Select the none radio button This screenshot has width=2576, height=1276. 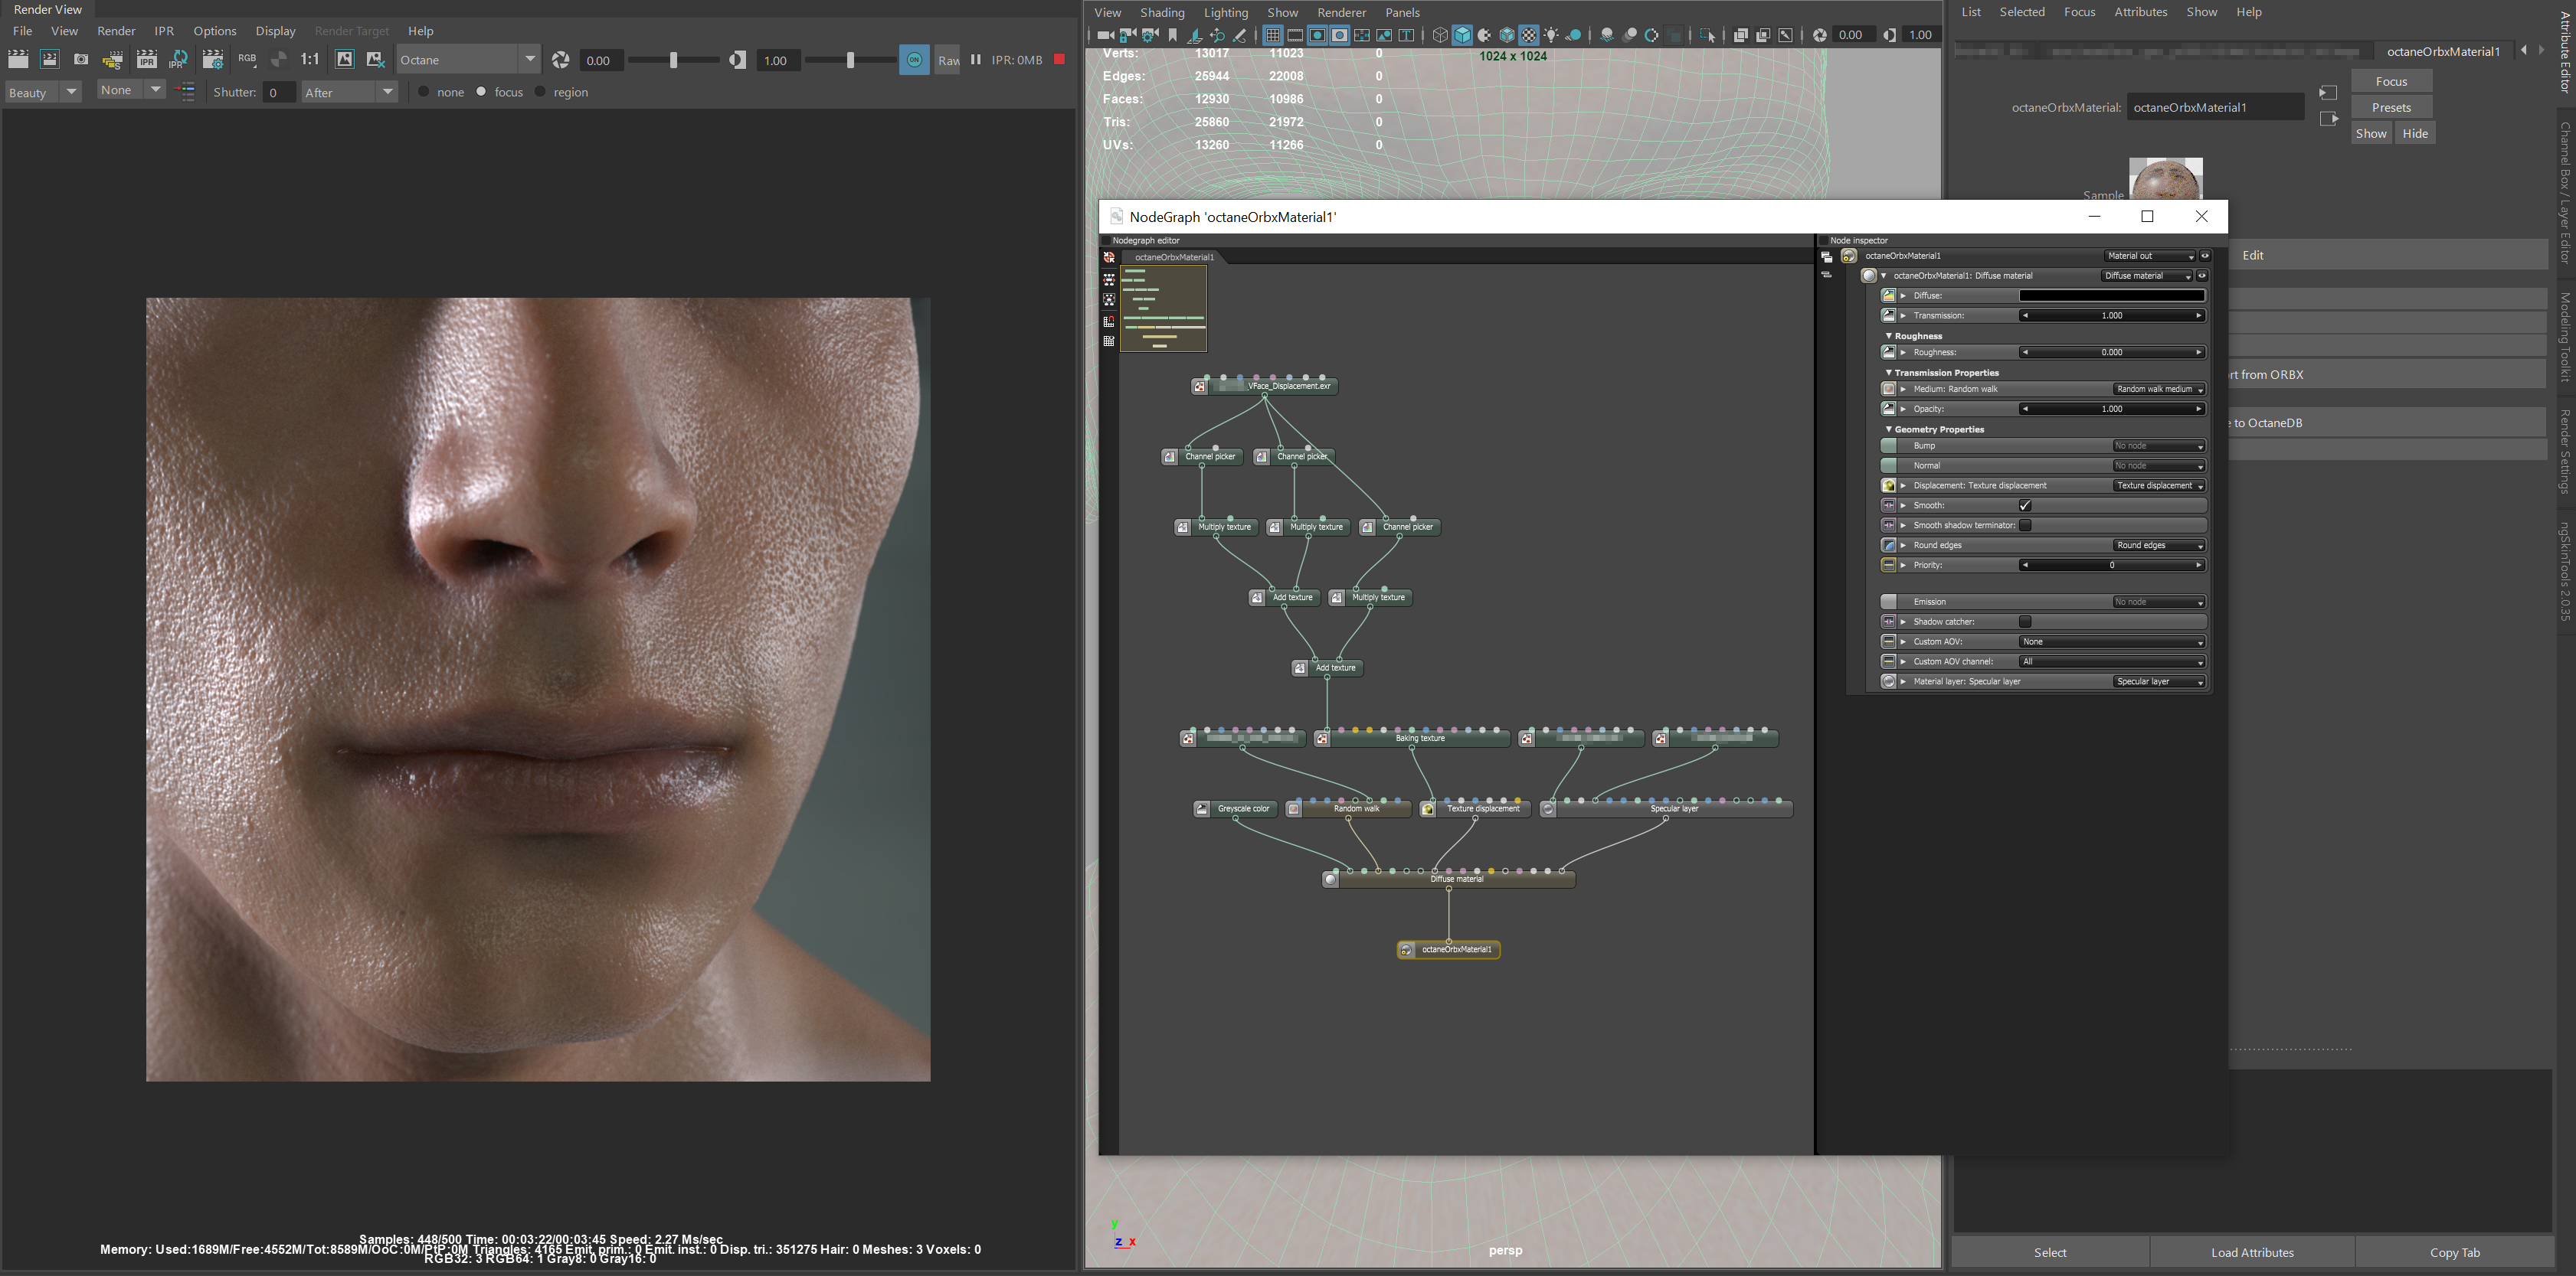(x=424, y=92)
